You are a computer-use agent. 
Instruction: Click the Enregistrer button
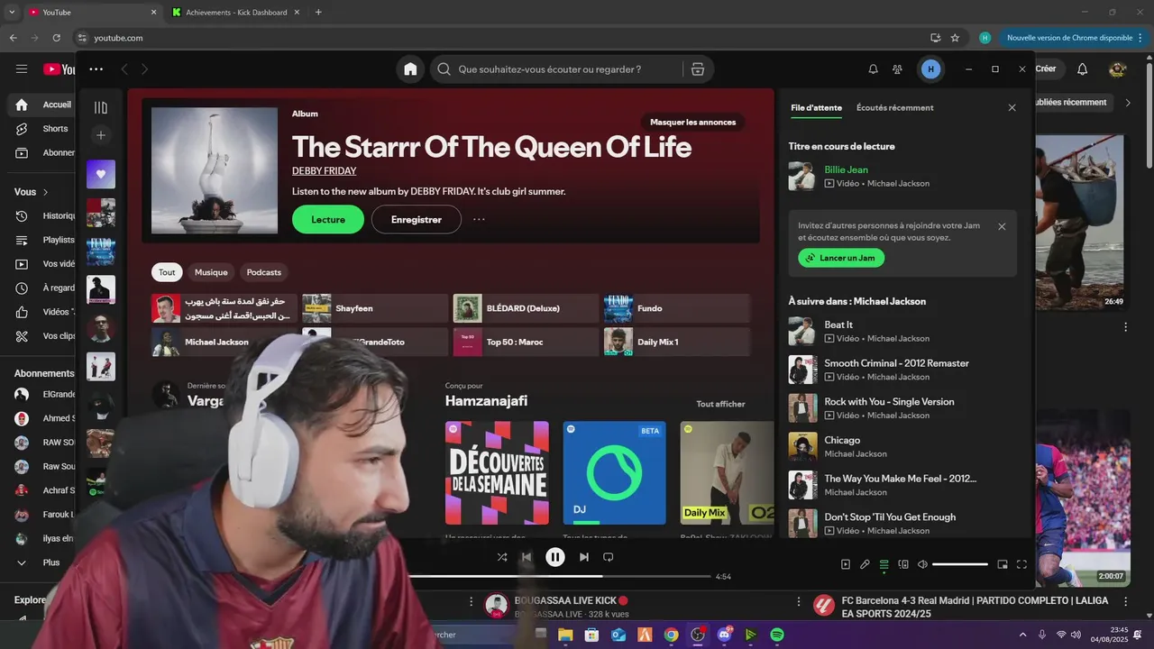coord(417,219)
